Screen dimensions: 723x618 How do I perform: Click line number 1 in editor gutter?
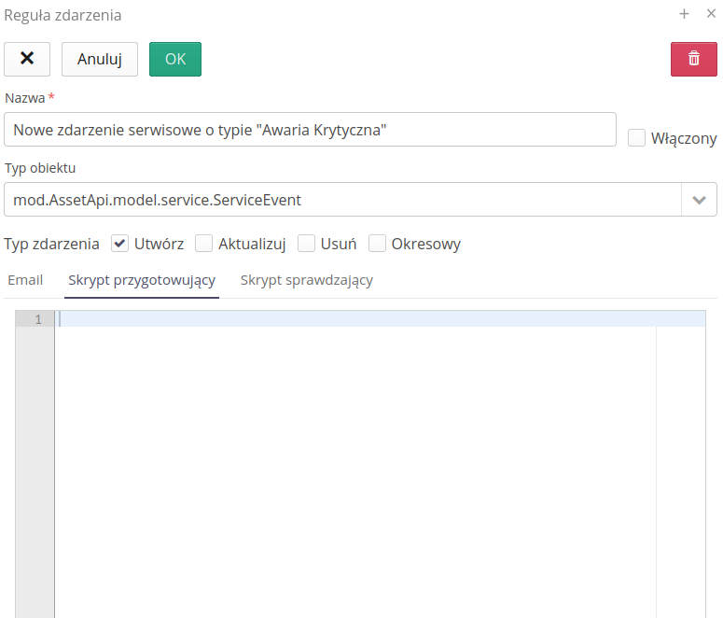coord(35,319)
